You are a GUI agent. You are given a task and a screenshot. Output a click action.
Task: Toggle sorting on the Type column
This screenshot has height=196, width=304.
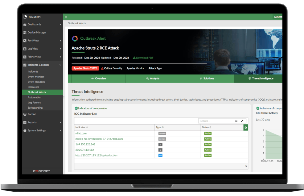coord(160,127)
